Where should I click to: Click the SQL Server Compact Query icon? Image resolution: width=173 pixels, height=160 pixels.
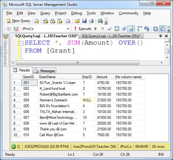point(68,21)
